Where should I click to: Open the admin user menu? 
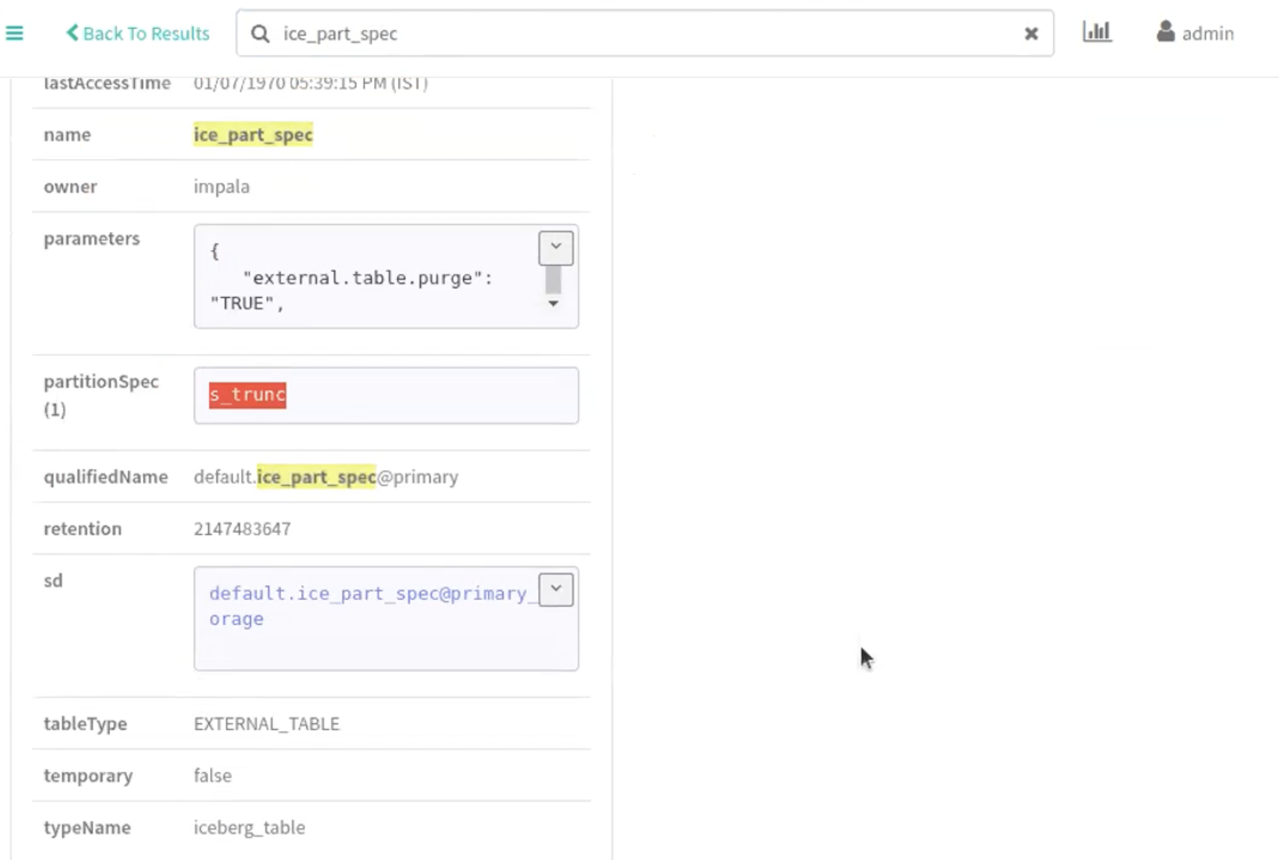1207,34
